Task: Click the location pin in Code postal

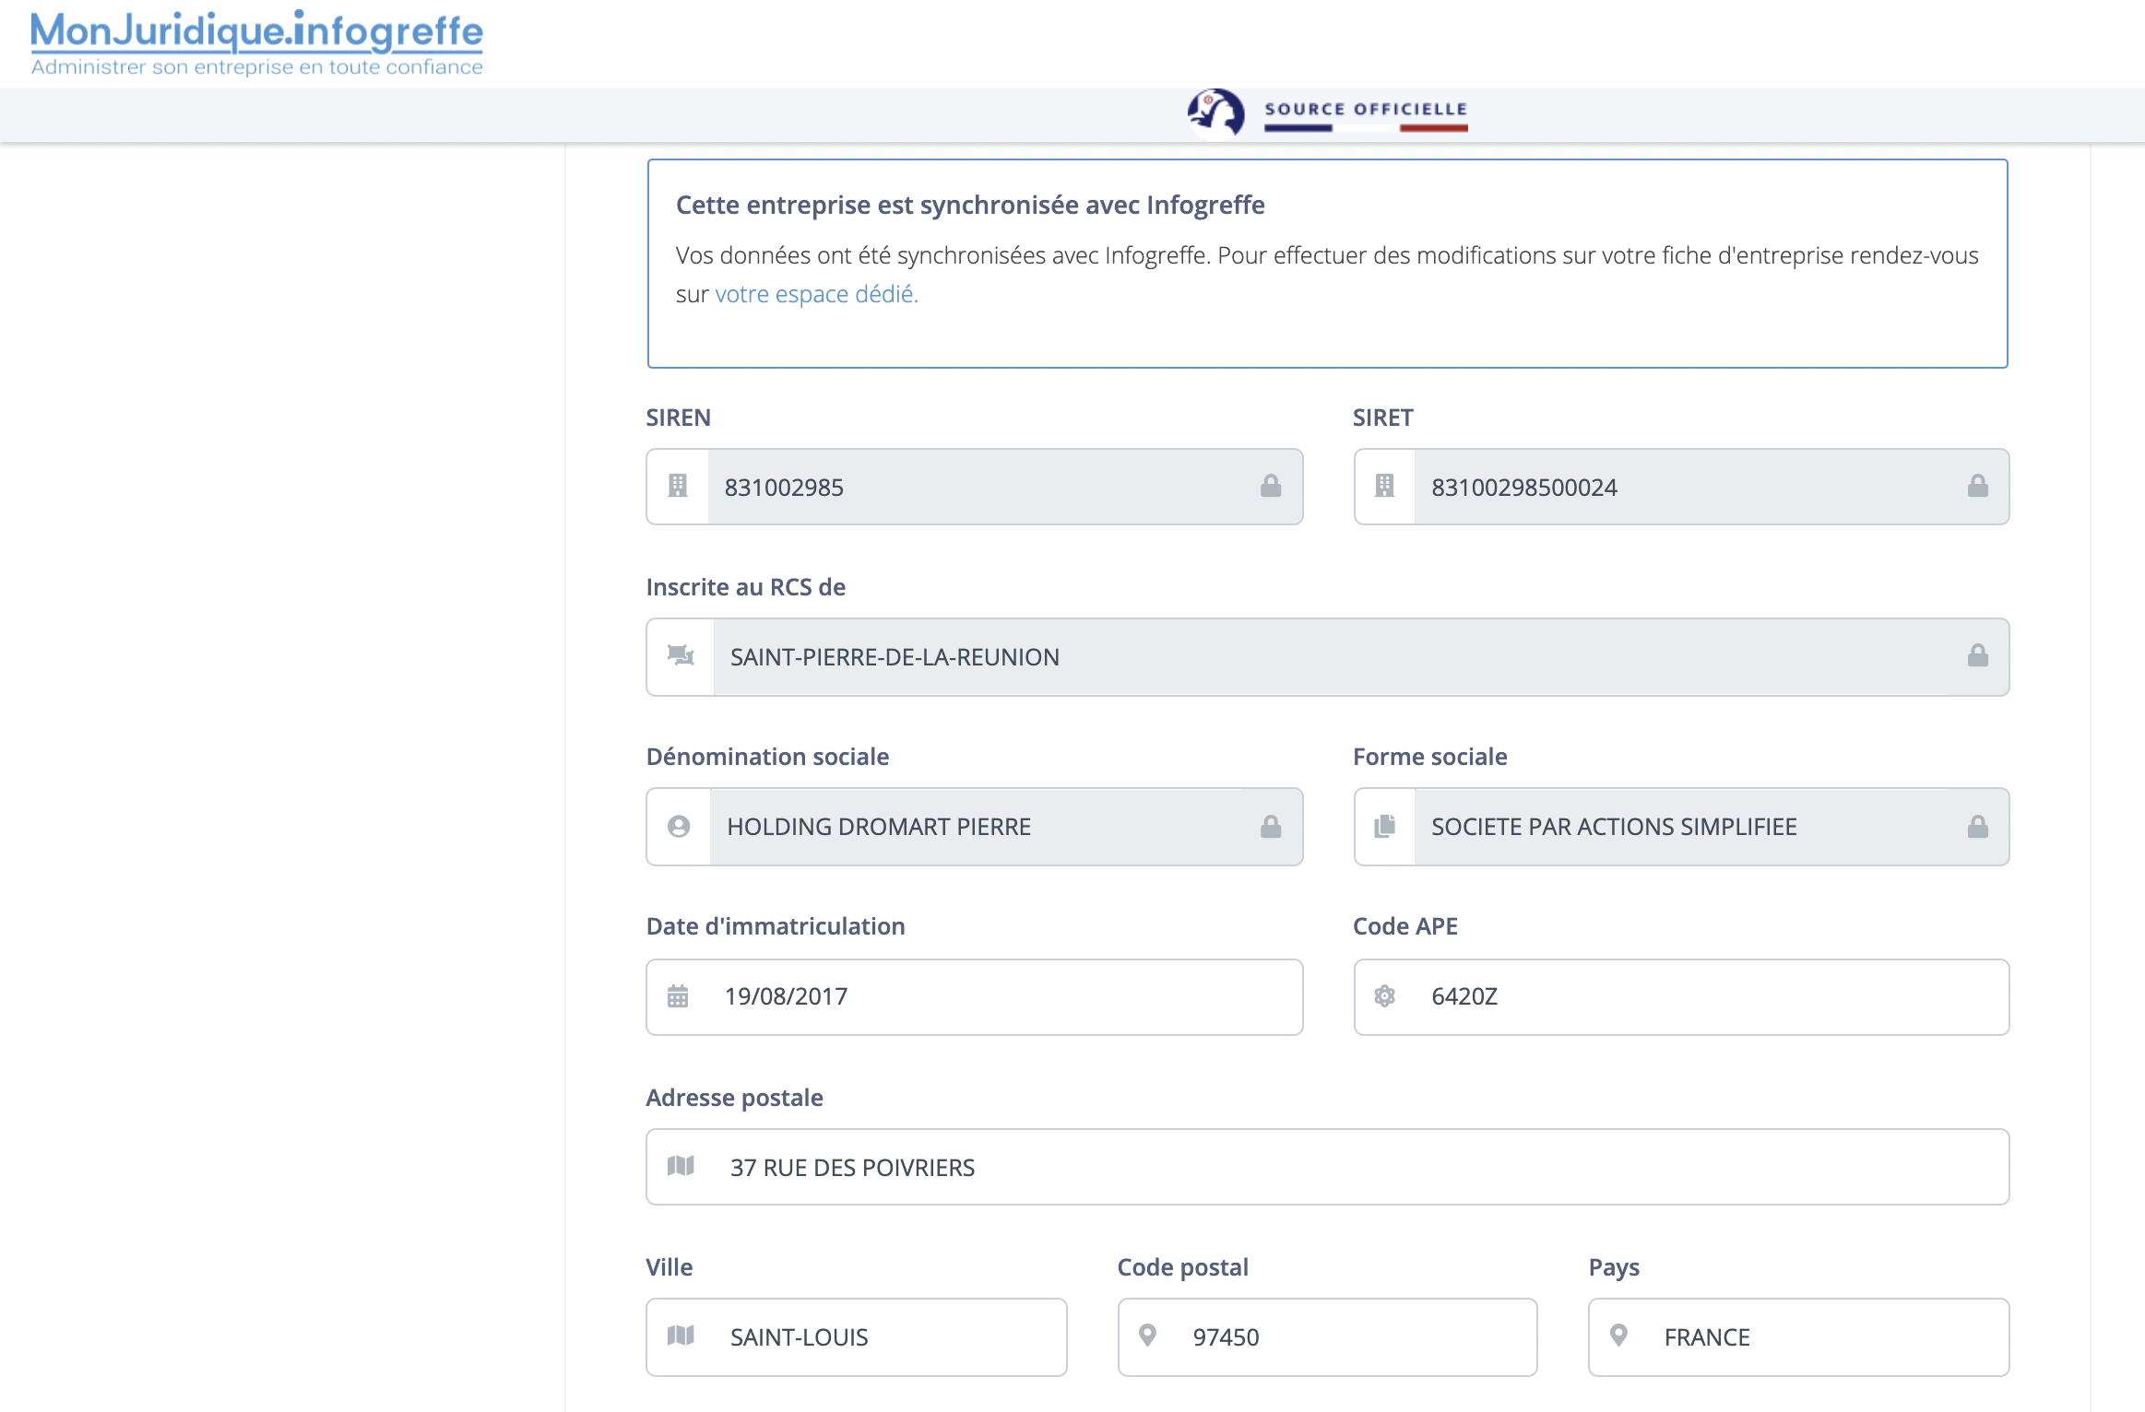Action: click(1147, 1335)
